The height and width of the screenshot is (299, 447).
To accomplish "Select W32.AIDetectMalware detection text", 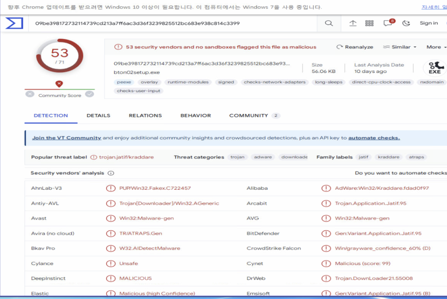I will 150,248.
